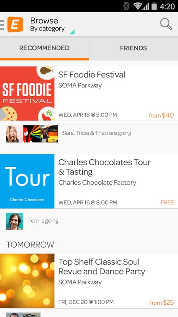This screenshot has height=317, width=178.
Task: Tap the orange Eventbrite logo icon
Action: click(x=15, y=25)
